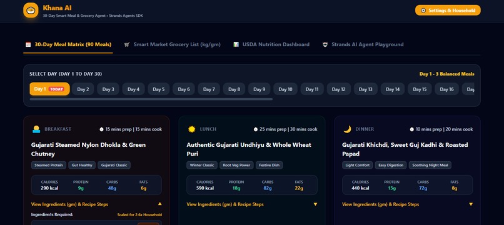504x225 pixels.
Task: Open Settings & Household
Action: (448, 10)
